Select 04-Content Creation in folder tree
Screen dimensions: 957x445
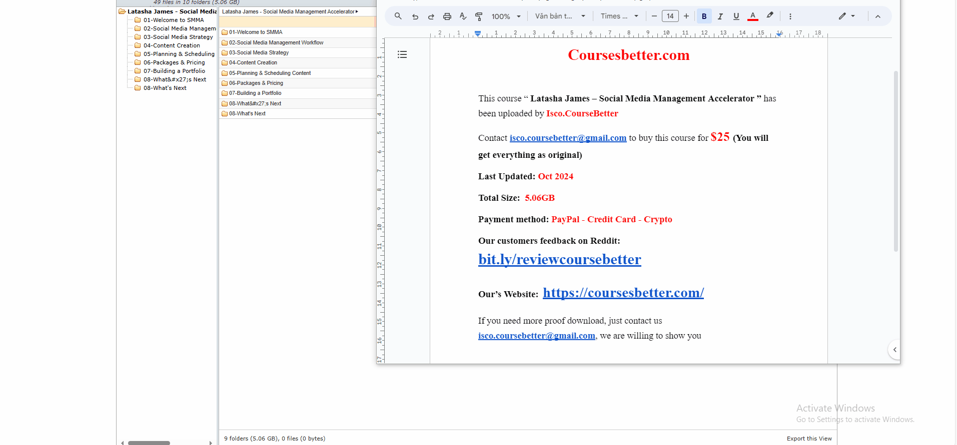pos(172,45)
